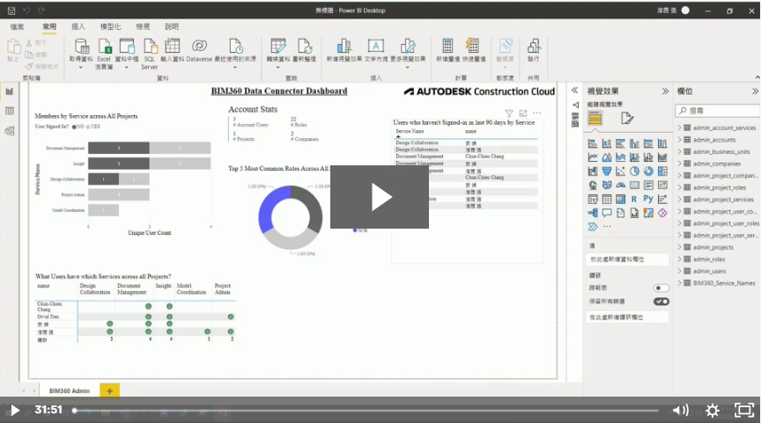
Task: Select the BIM360 Admin page tab
Action: (70, 390)
